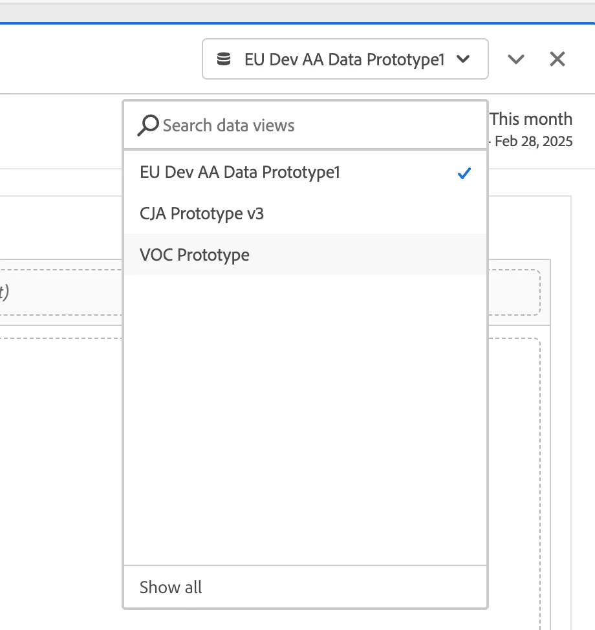Open the This month date range

point(530,119)
